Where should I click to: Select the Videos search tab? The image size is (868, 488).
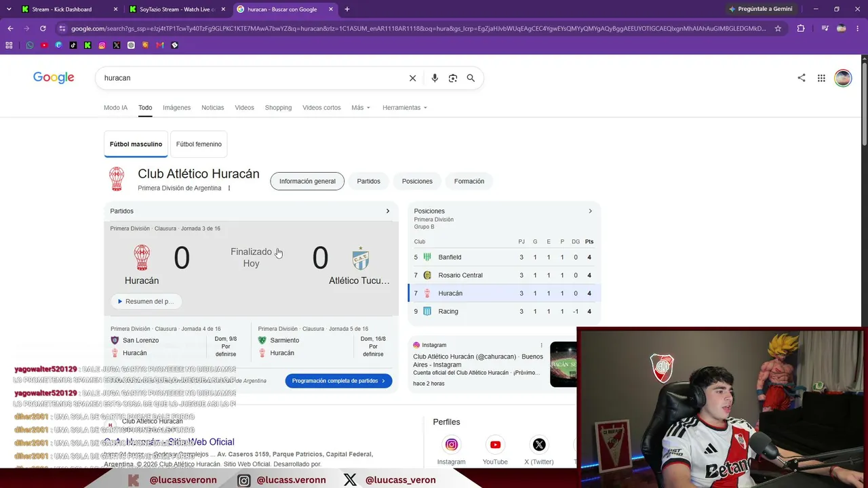click(244, 108)
